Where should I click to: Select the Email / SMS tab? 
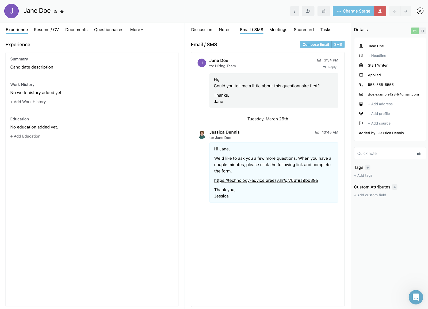251,30
